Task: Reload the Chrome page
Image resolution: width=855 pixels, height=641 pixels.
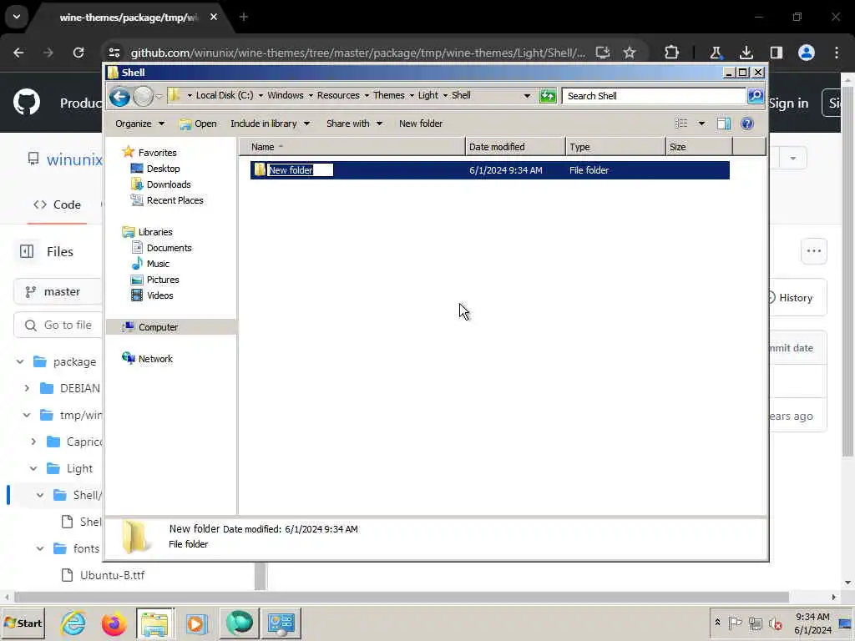Action: tap(78, 53)
